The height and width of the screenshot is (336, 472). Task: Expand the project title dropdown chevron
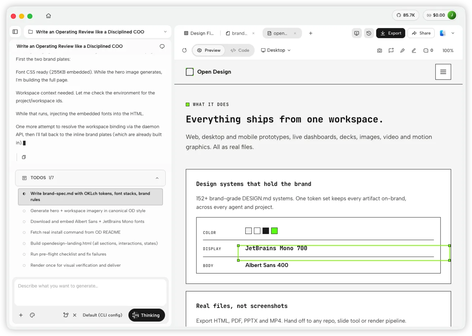[x=165, y=32]
